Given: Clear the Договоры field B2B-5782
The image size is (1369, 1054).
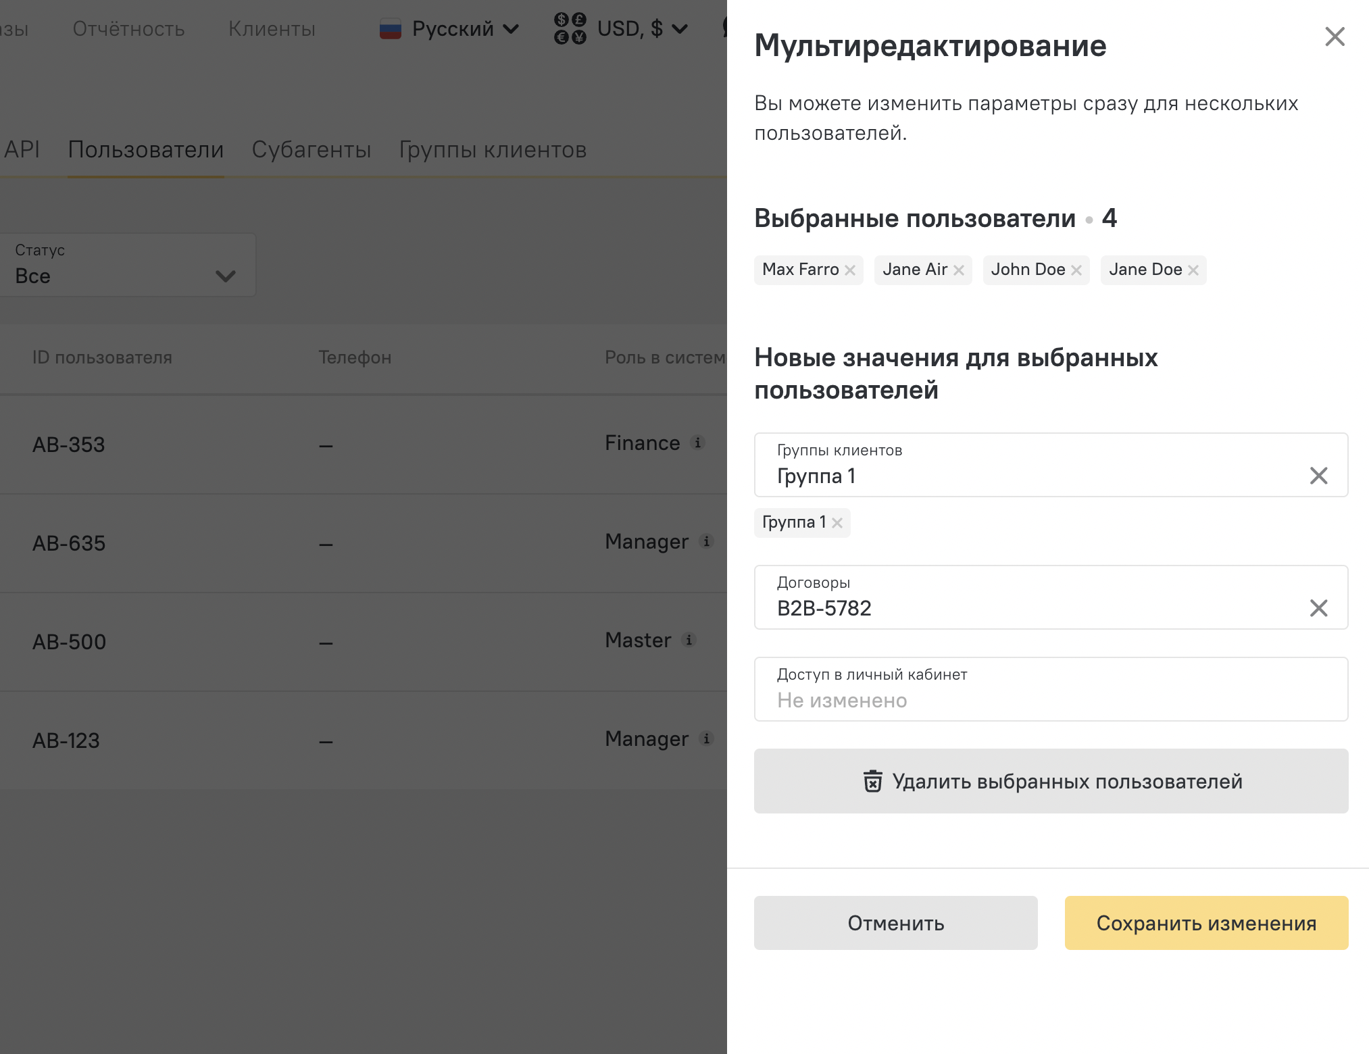Looking at the screenshot, I should 1318,608.
